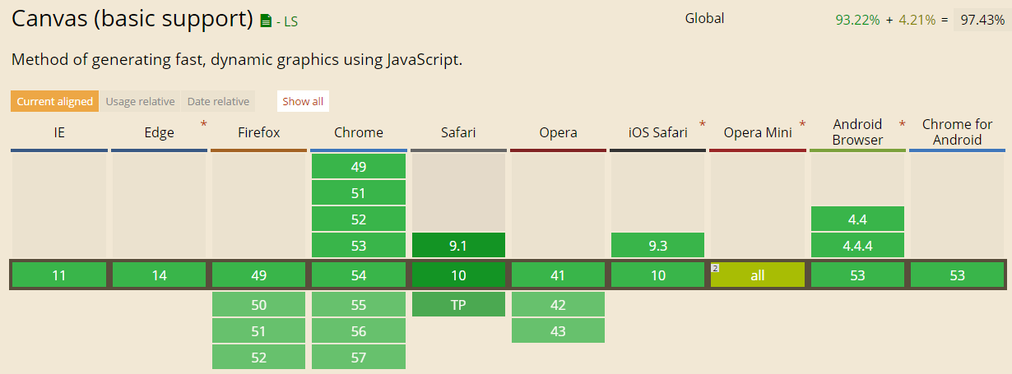Screen dimensions: 1012x374
Task: Click the asterisk note next to Edge
Action: coord(203,125)
